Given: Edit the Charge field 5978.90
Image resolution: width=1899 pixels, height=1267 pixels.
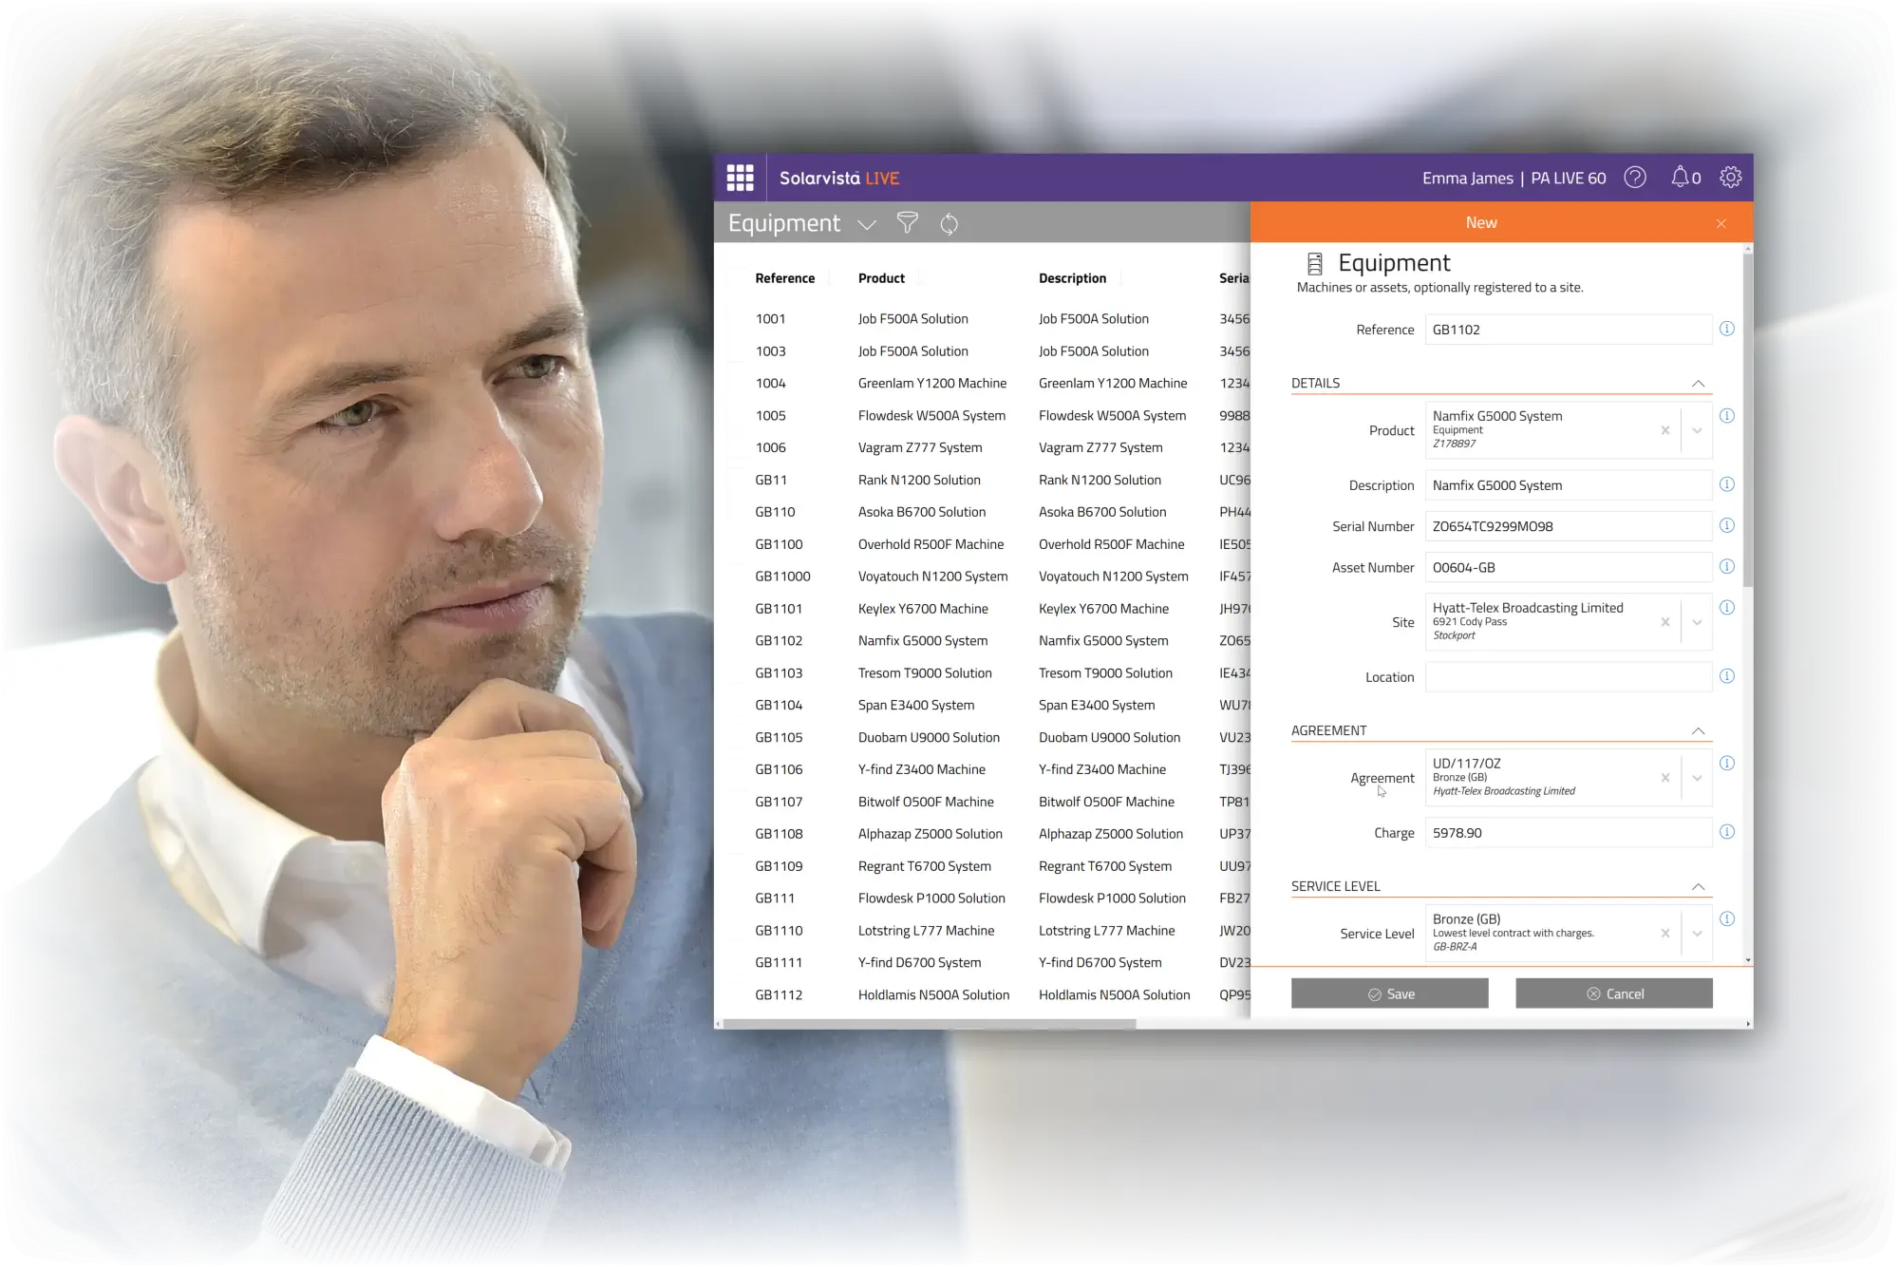Looking at the screenshot, I should tap(1569, 833).
